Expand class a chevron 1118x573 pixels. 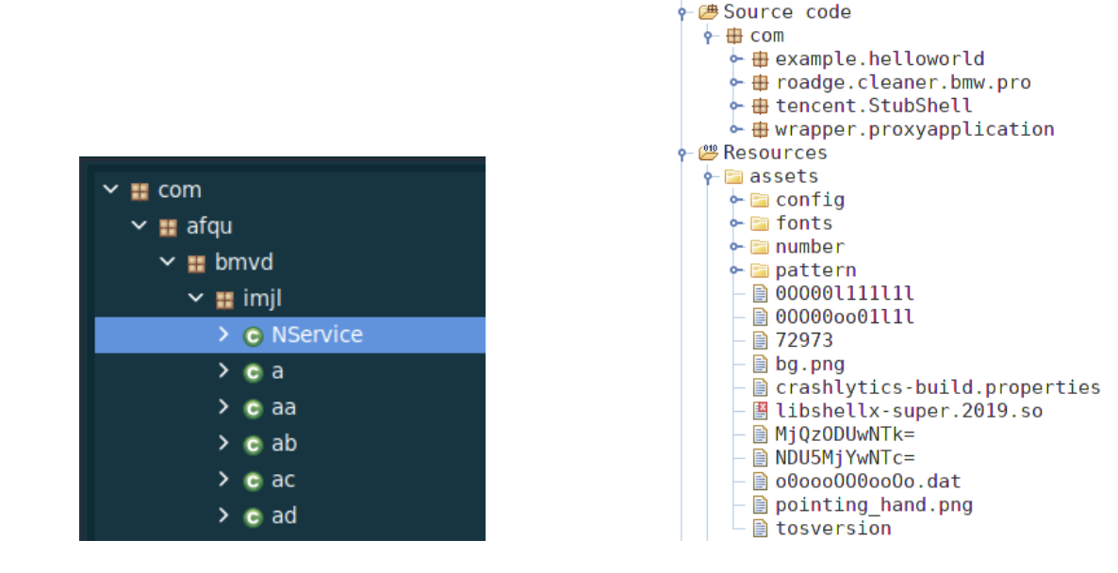point(223,369)
